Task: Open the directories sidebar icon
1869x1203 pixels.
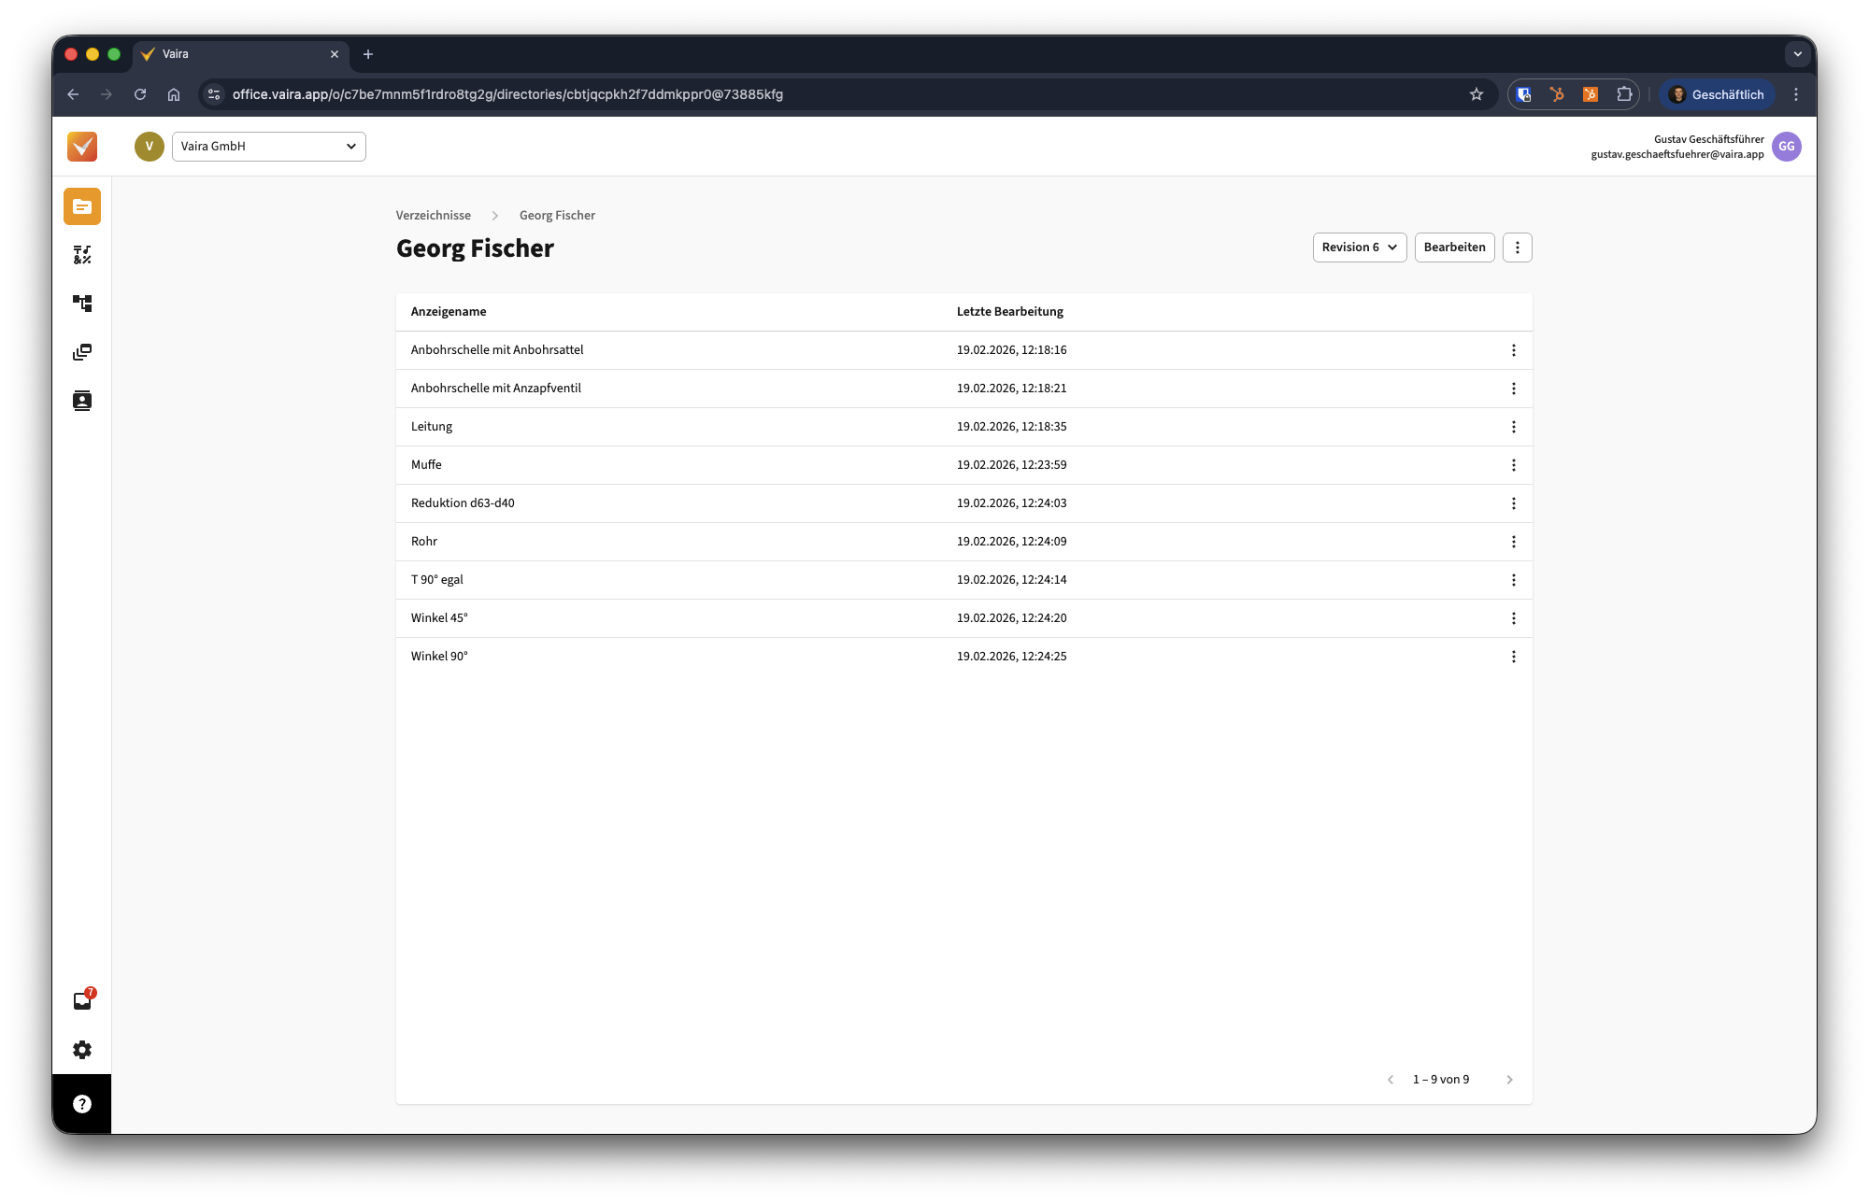Action: click(82, 206)
